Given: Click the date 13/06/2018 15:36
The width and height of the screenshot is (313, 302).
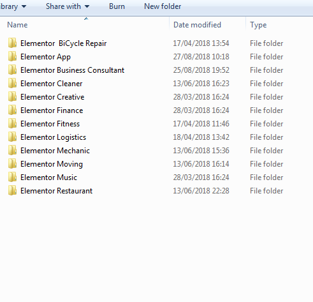Looking at the screenshot, I should [201, 151].
